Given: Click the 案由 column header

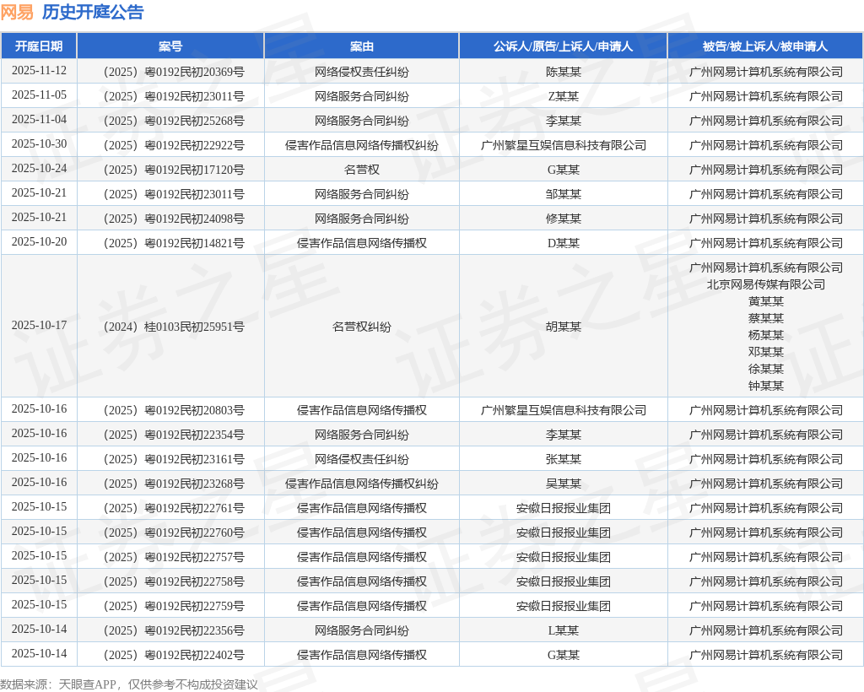Looking at the screenshot, I should pyautogui.click(x=361, y=46).
